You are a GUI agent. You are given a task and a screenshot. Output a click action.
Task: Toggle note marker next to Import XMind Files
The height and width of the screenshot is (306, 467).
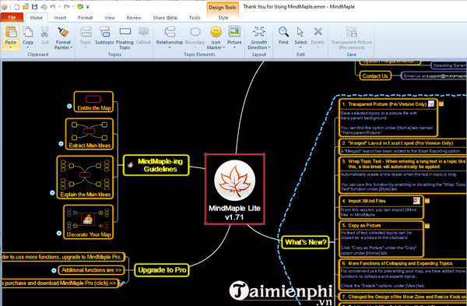coord(427,201)
